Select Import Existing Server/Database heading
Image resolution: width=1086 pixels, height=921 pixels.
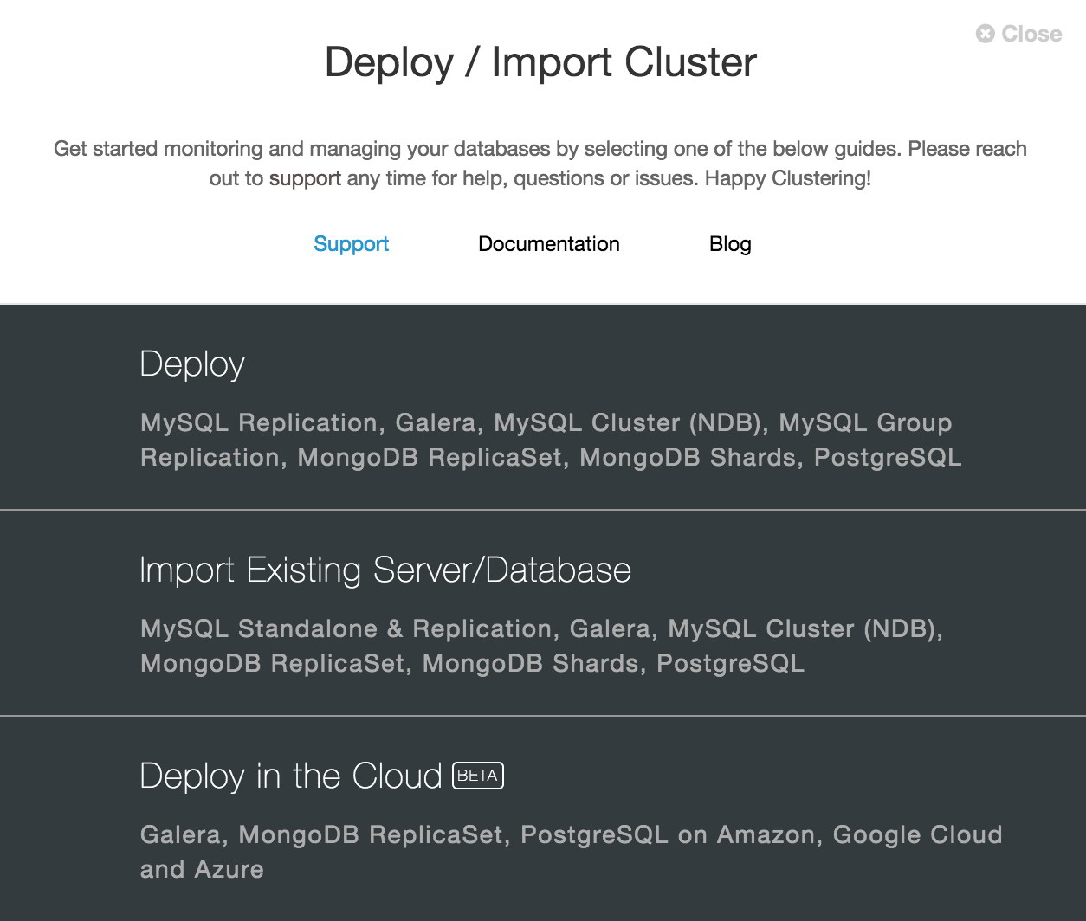385,570
